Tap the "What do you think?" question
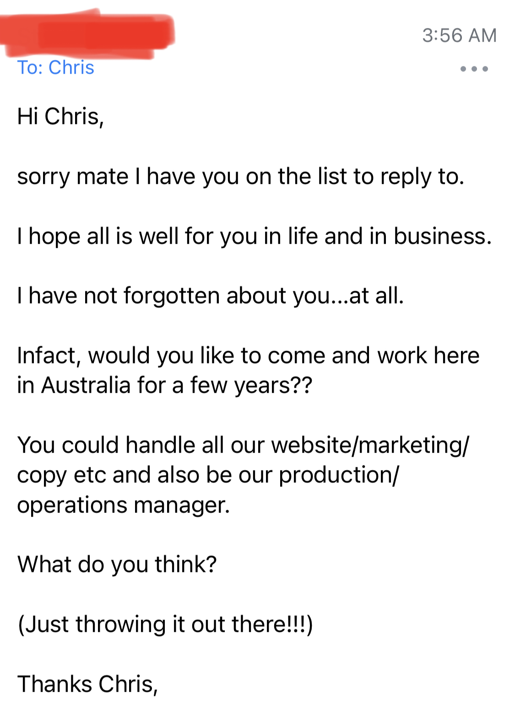The image size is (515, 704). 117,565
